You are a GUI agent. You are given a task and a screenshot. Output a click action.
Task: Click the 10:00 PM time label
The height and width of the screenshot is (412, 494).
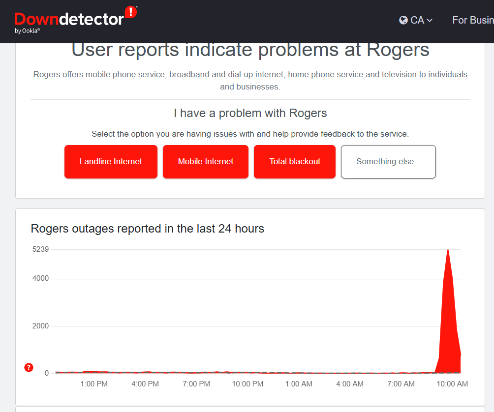pyautogui.click(x=247, y=384)
